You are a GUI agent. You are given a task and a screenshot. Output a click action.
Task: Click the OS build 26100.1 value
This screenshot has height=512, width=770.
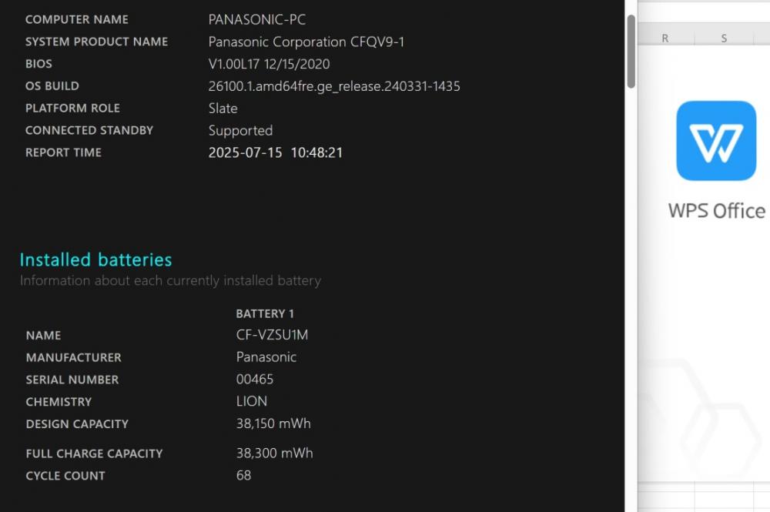point(334,86)
